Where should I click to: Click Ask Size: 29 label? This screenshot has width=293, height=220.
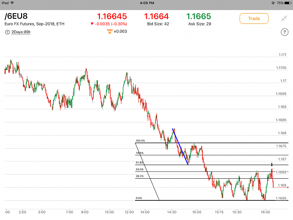(200, 24)
